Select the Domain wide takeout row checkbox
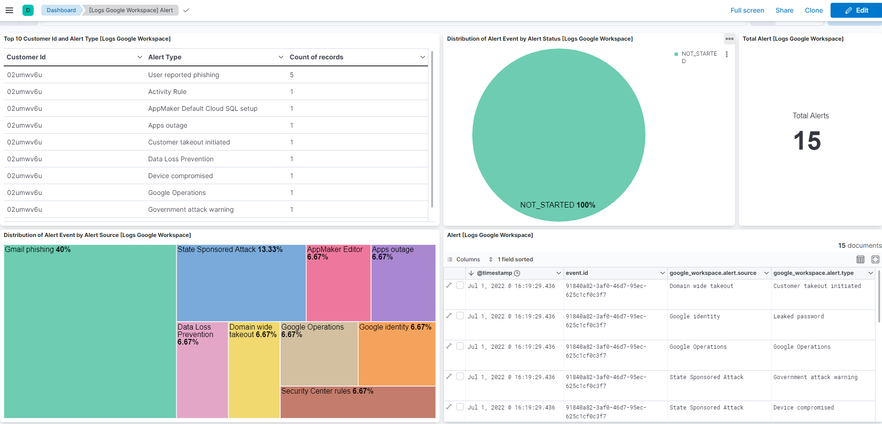 (460, 286)
